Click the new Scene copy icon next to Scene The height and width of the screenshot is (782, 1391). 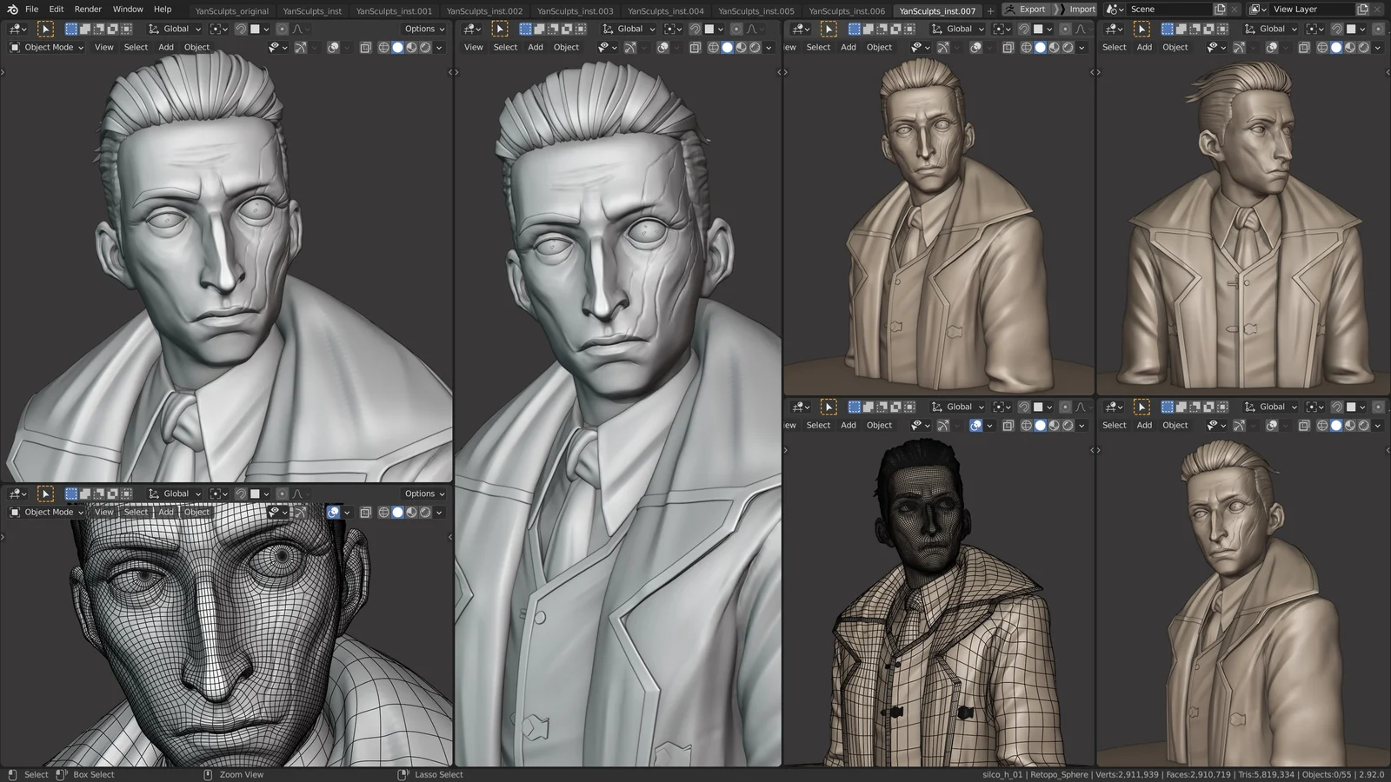[x=1220, y=10]
